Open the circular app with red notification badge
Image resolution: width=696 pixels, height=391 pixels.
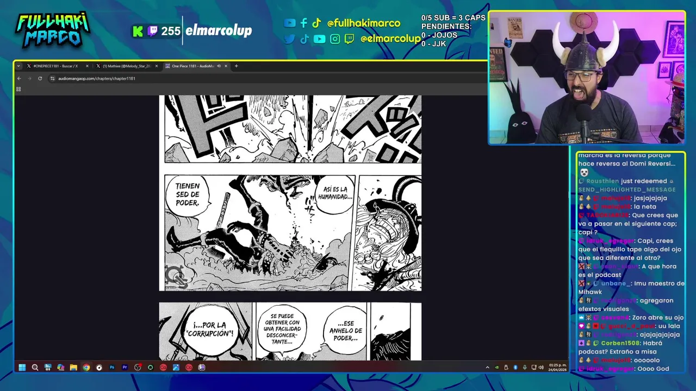pos(138,367)
